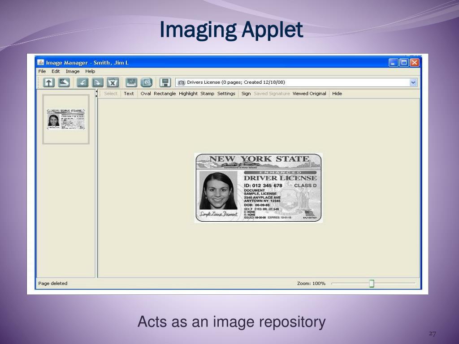Minimize the Image Manager window
459x344 pixels.
pyautogui.click(x=393, y=63)
